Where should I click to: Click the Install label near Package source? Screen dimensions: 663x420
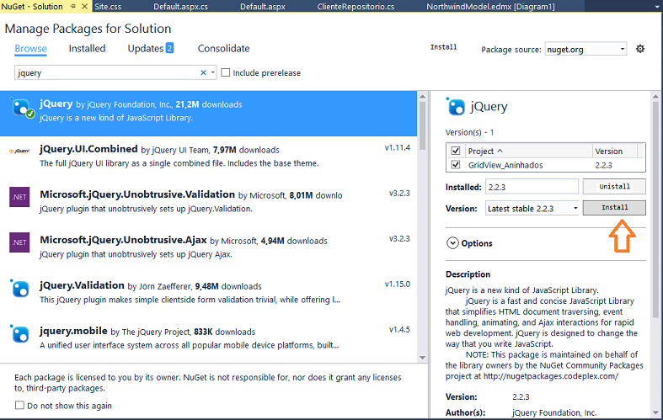pos(444,47)
